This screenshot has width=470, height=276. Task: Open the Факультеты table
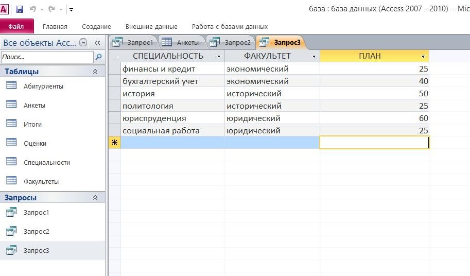[x=41, y=182]
